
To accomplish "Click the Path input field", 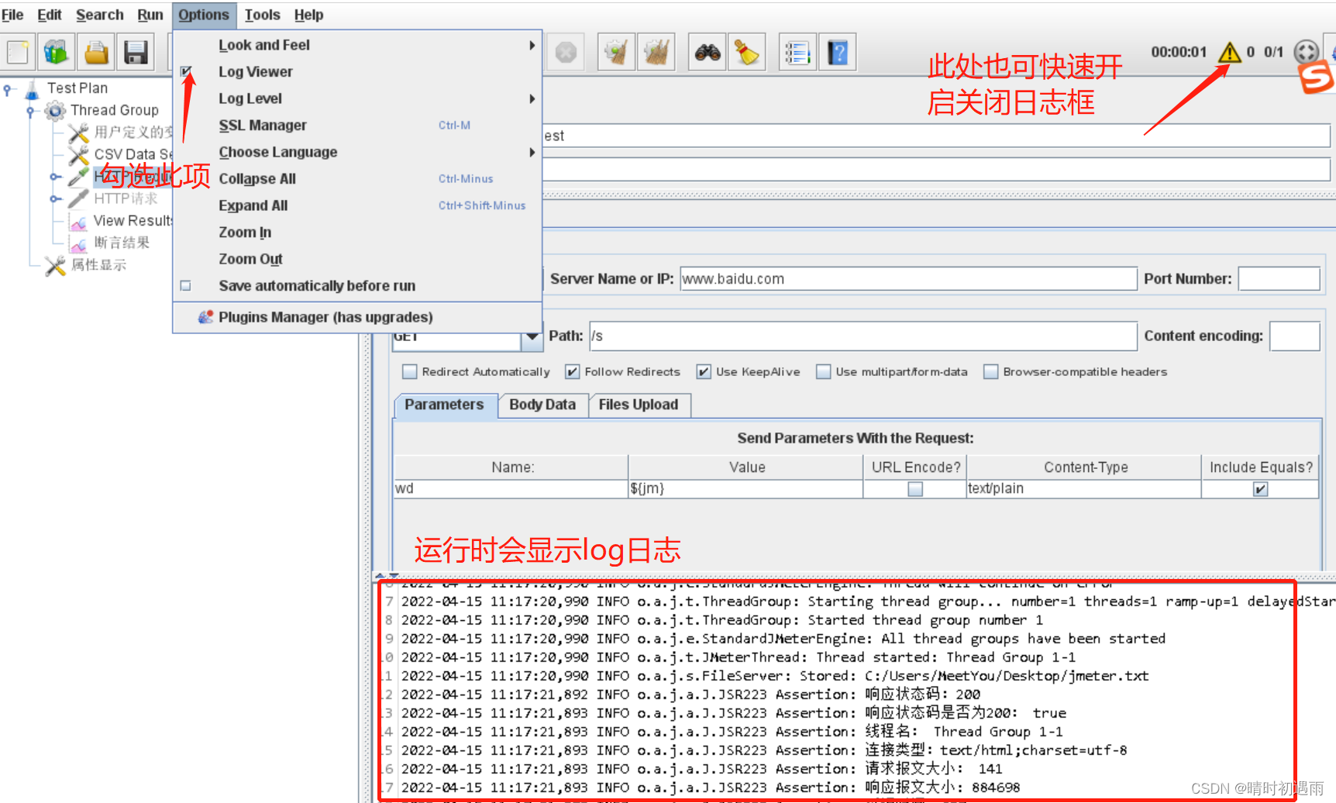I will coord(863,336).
